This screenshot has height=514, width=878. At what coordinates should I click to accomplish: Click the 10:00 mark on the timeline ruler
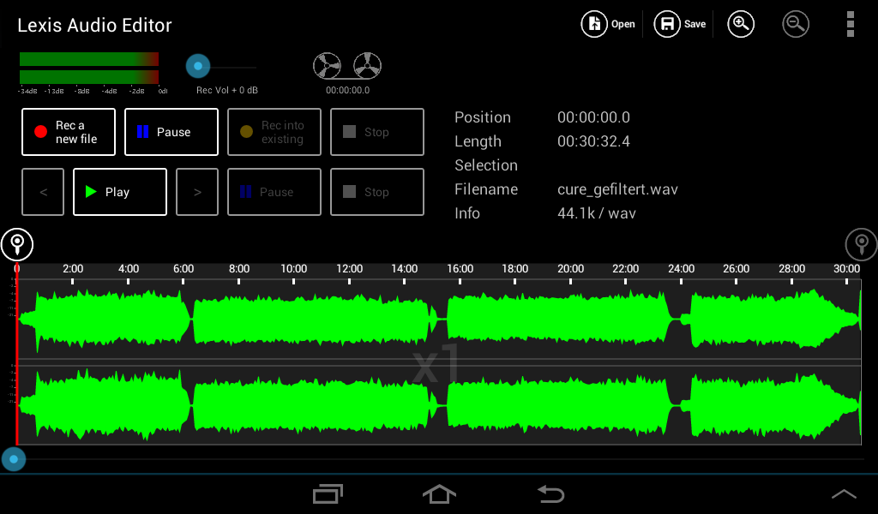(x=294, y=269)
